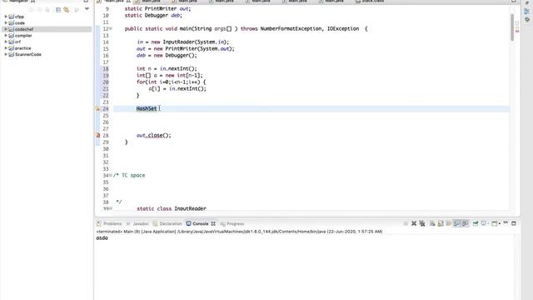Expand the ScannerCode project

click(6, 54)
